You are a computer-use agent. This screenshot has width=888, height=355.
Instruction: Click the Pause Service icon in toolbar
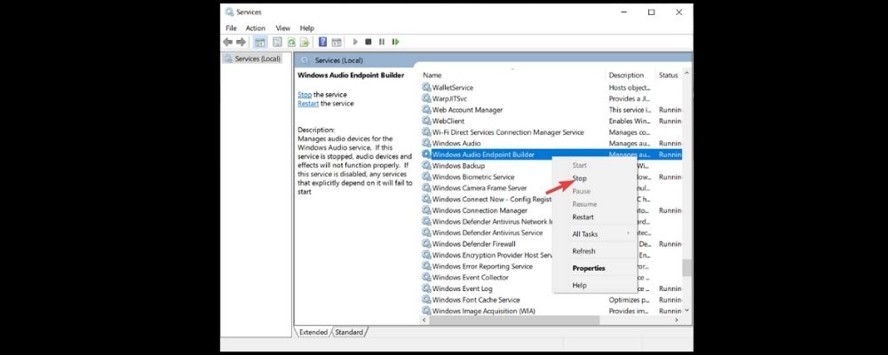pyautogui.click(x=382, y=42)
